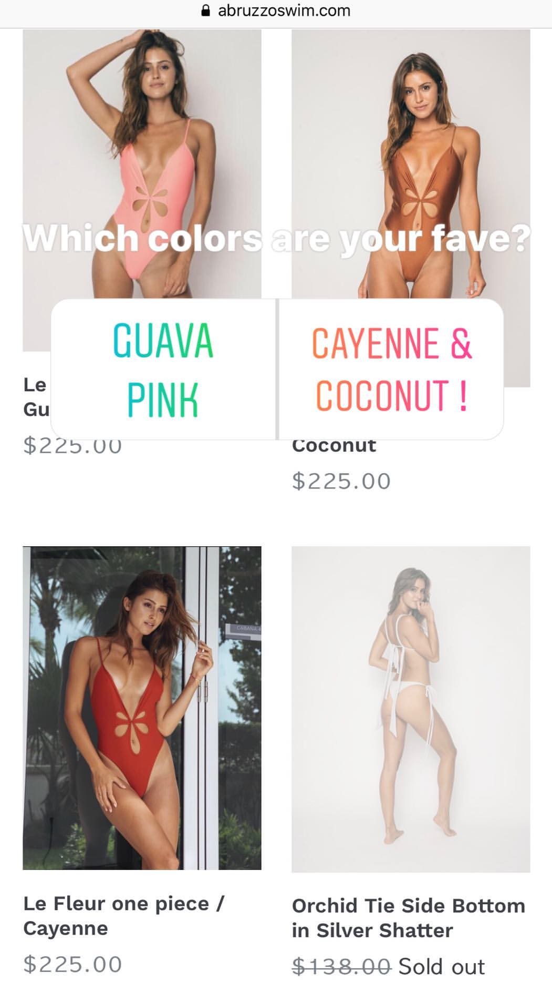Open the abruzzoswim.com address bar
The width and height of the screenshot is (552, 982).
pyautogui.click(x=276, y=11)
